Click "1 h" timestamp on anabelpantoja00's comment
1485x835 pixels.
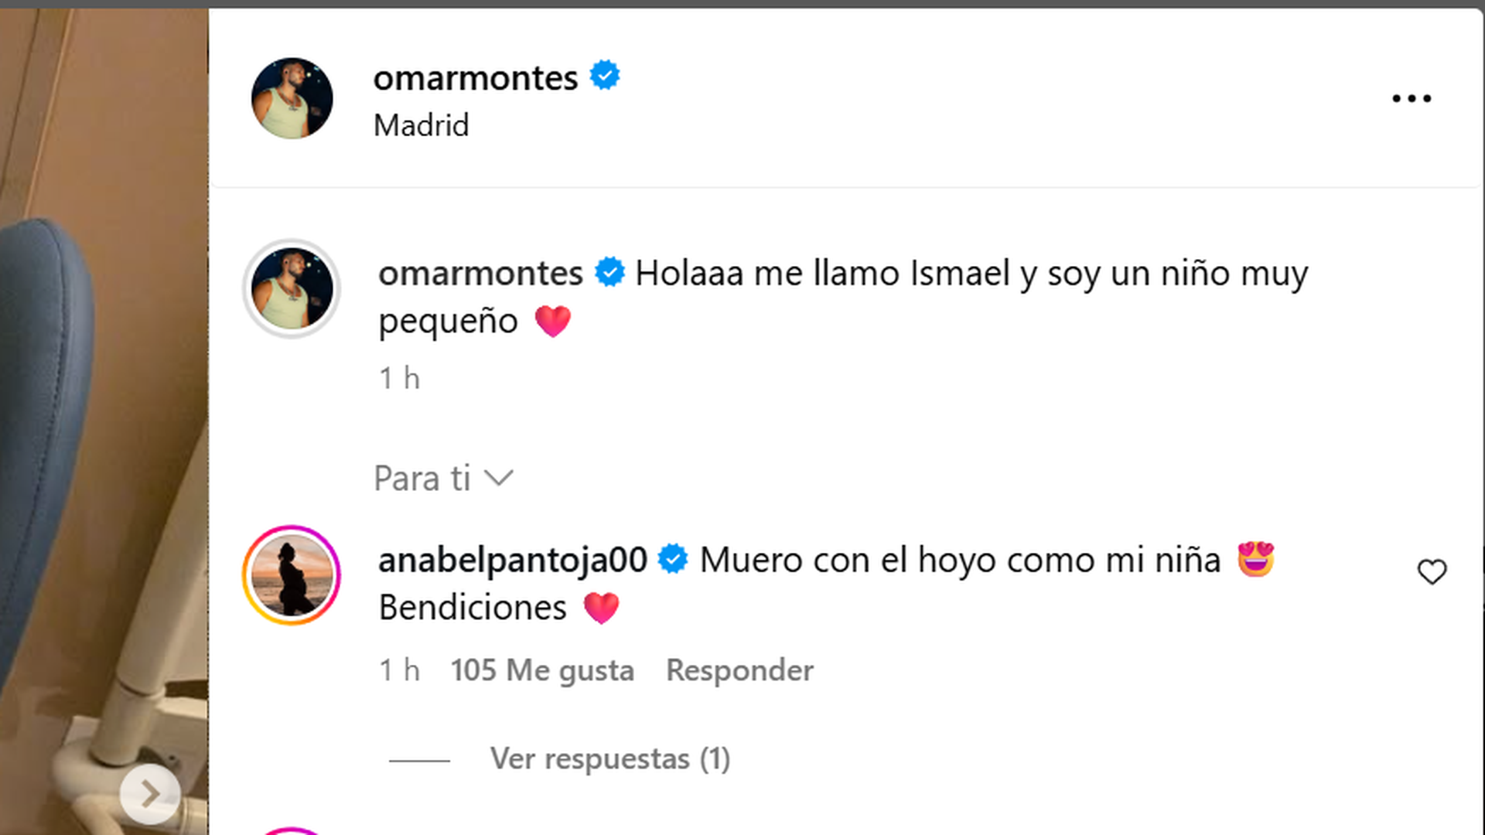(399, 670)
